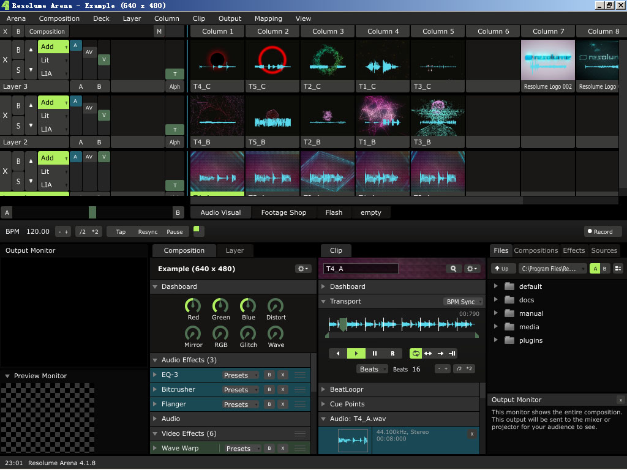Toggle solo S on Layer 3
The width and height of the screenshot is (627, 470).
[x=18, y=70]
